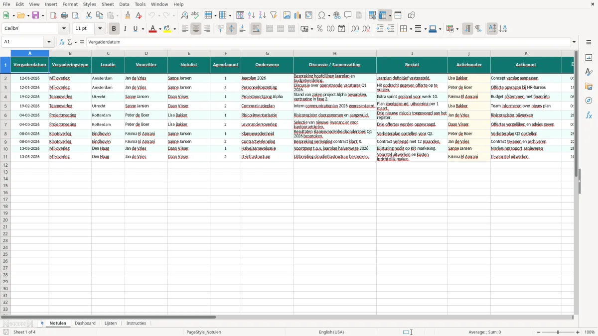The width and height of the screenshot is (598, 336).
Task: Click the Export as PDF icon
Action: pyautogui.click(x=53, y=15)
